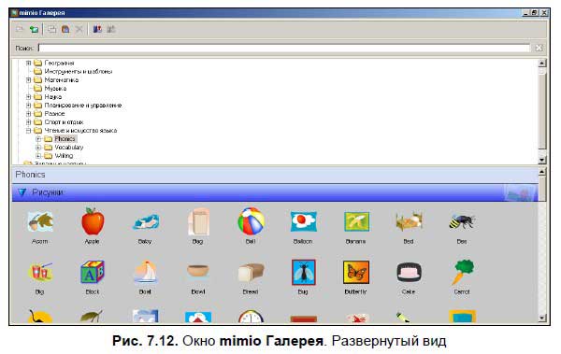Image resolution: width=561 pixels, height=354 pixels.
Task: Expand the Vocabulary subfolder node
Action: 38,148
